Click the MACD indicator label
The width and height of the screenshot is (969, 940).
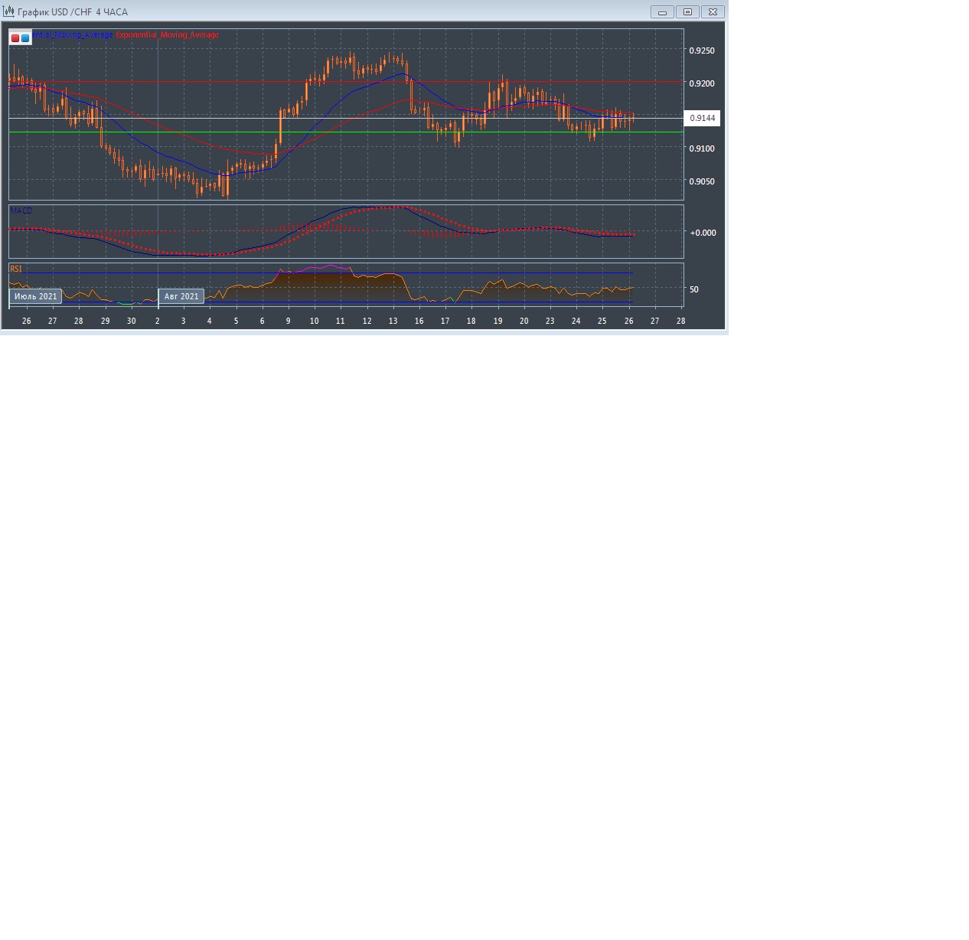tap(21, 211)
